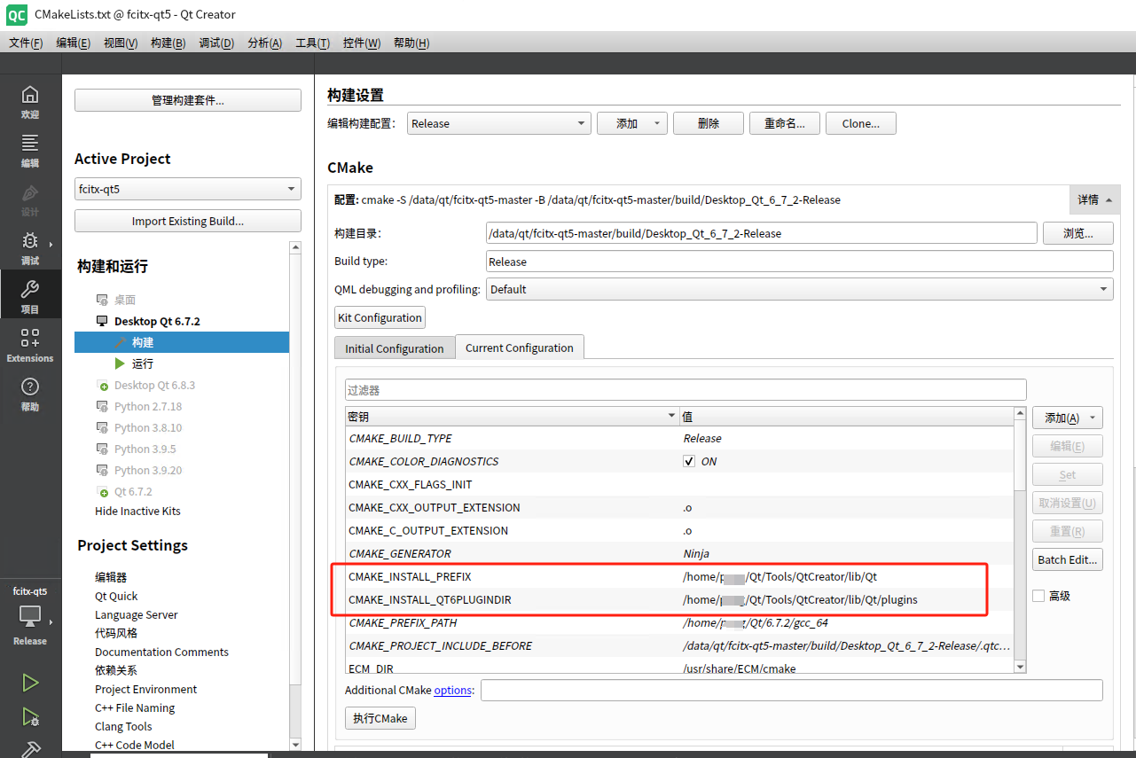Enable the 高级 (Advanced) checkbox
Viewport: 1136px width, 758px height.
1038,596
